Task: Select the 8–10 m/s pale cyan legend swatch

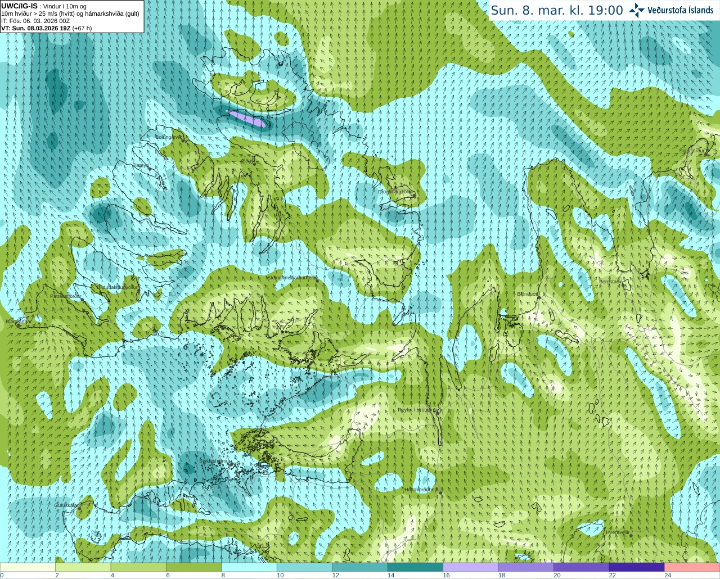Action: (x=249, y=567)
